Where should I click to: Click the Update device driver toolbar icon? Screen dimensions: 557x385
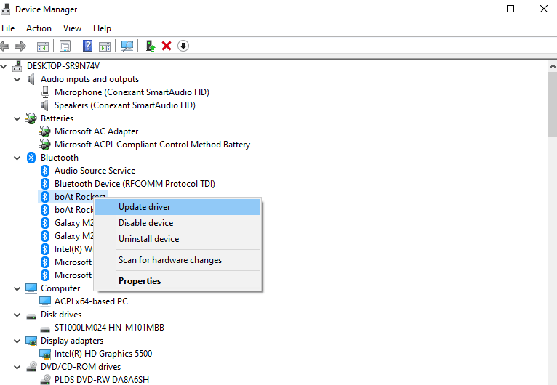[151, 46]
